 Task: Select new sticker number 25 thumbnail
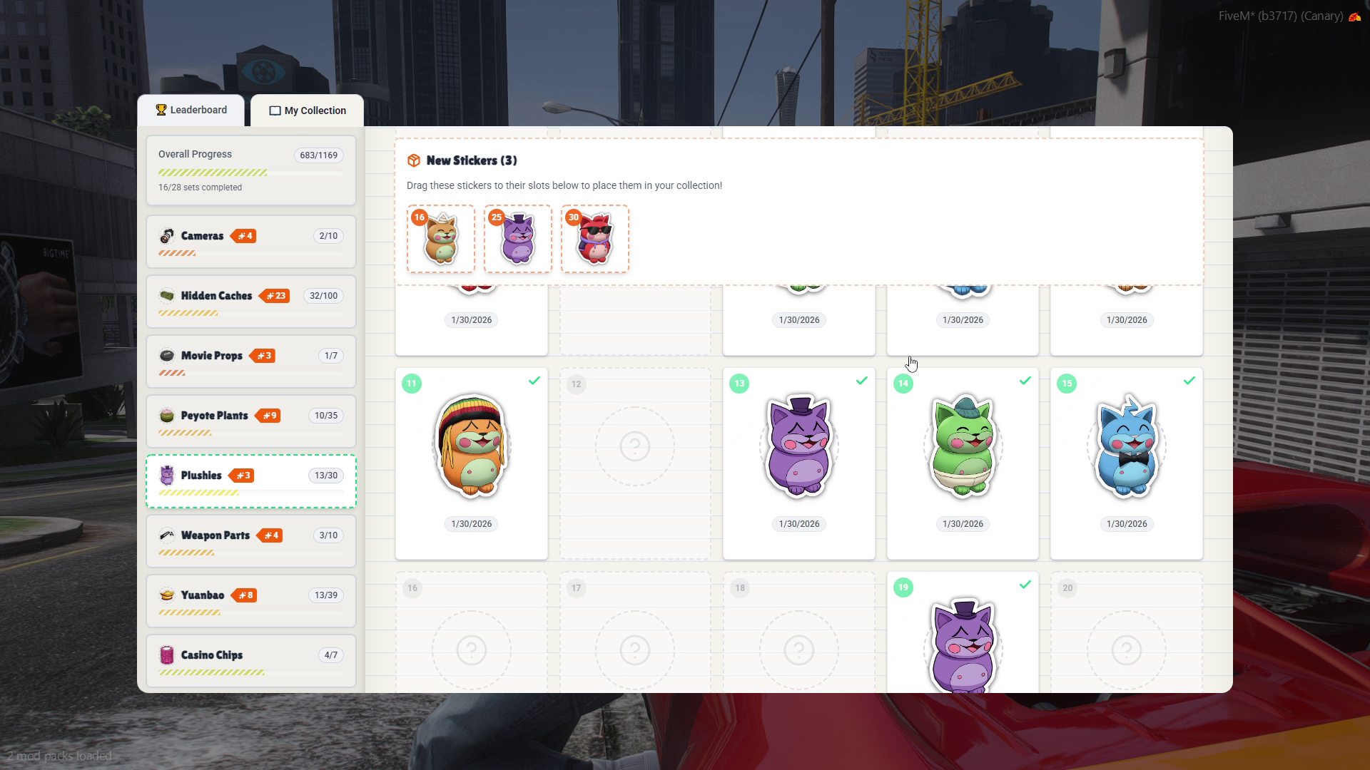[x=518, y=240]
